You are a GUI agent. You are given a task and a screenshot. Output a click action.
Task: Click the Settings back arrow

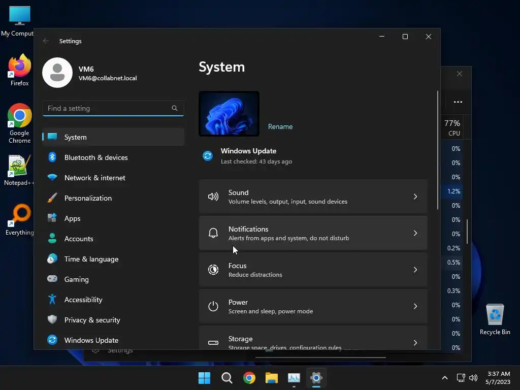pos(46,41)
